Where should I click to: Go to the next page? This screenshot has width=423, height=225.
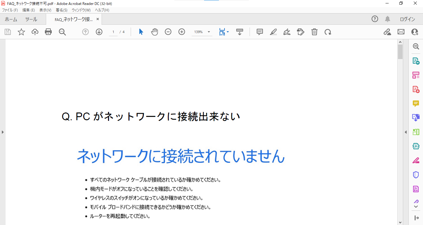point(99,32)
